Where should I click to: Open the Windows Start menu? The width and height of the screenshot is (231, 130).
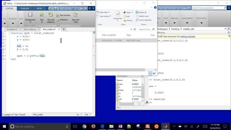[x=4, y=126]
